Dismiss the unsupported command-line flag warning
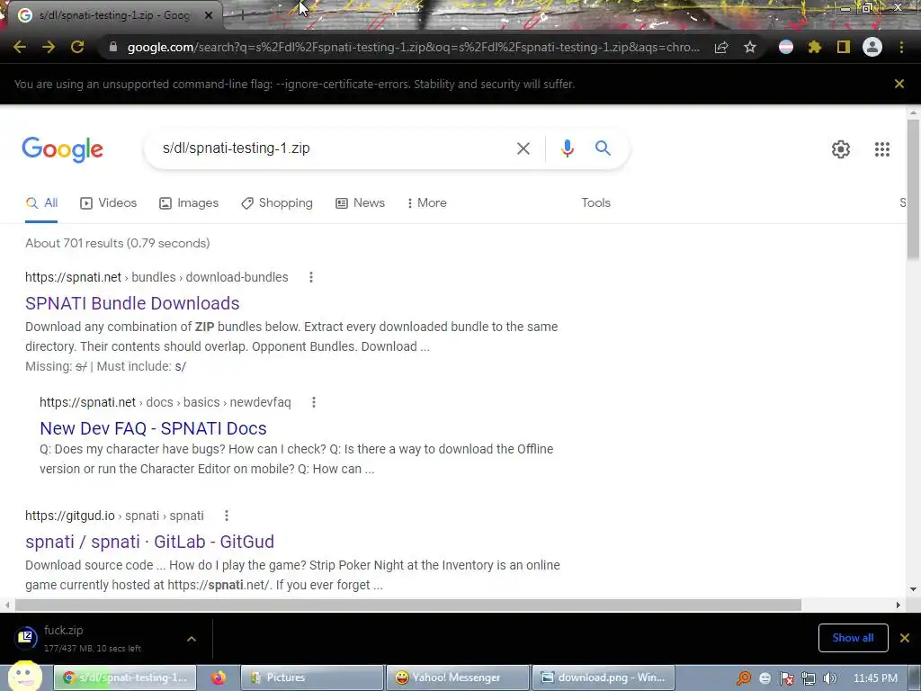The image size is (921, 691). coord(899,84)
